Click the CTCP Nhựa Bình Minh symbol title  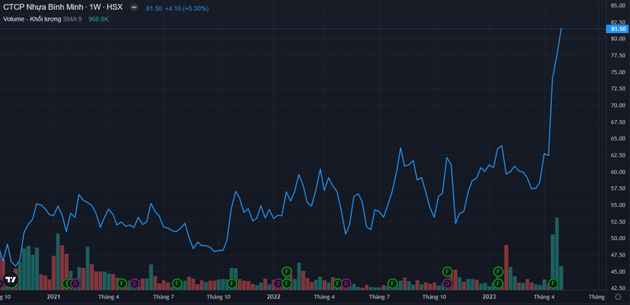point(63,7)
